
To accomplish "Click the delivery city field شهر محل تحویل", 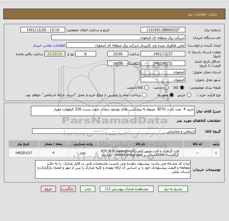I will (163, 80).
